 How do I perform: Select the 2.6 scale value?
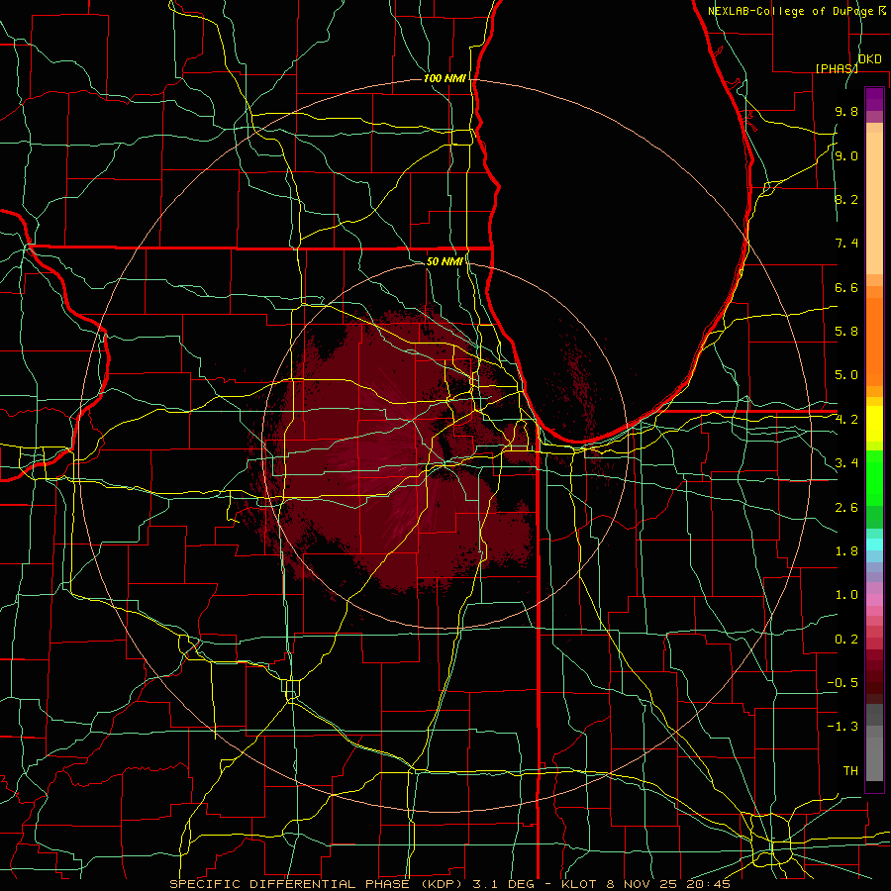coord(846,508)
